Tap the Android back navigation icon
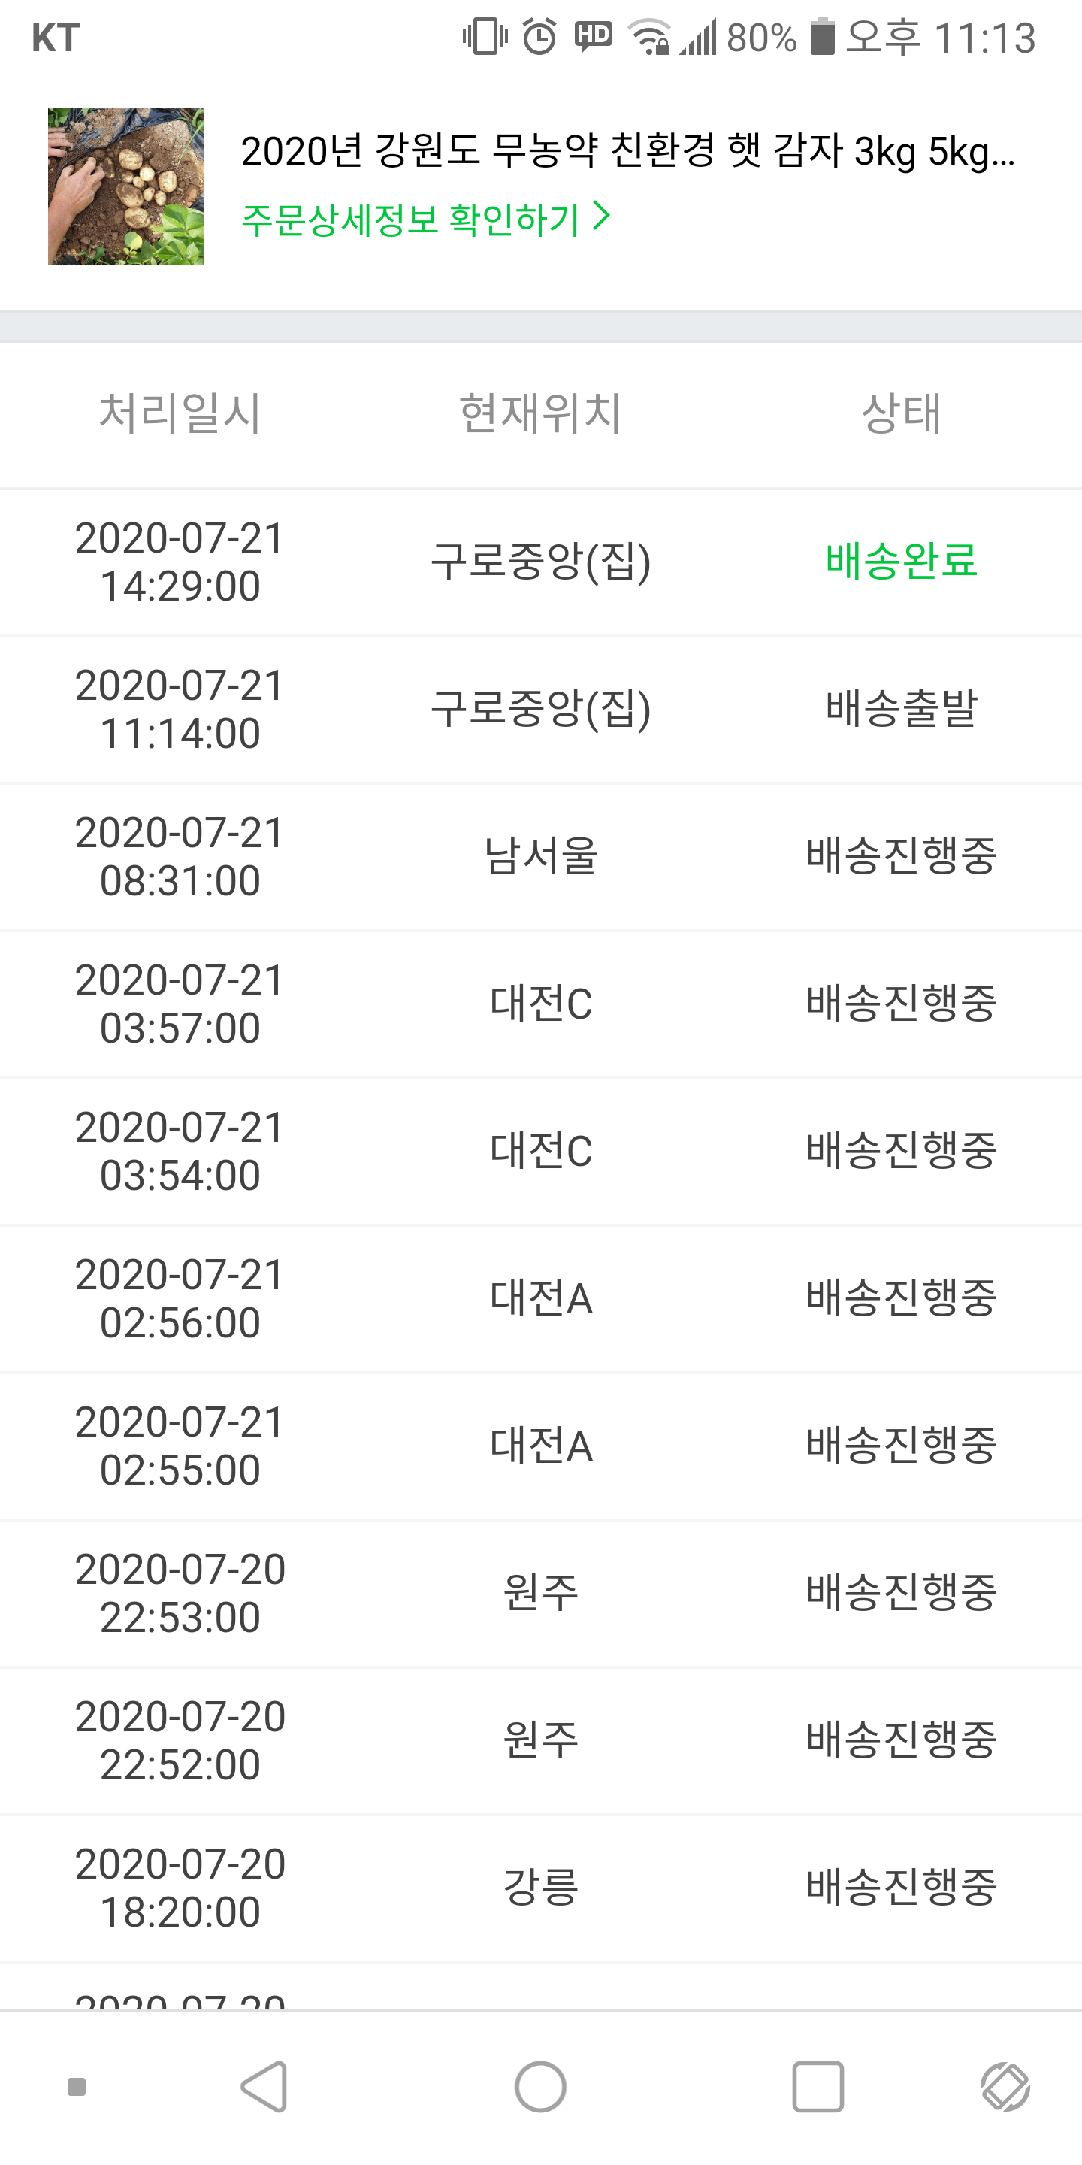Image resolution: width=1082 pixels, height=2165 pixels. (264, 2087)
